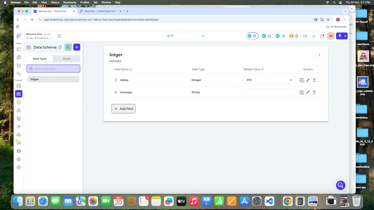The width and height of the screenshot is (374, 210).
Task: Click Add Field button
Action: (x=123, y=109)
